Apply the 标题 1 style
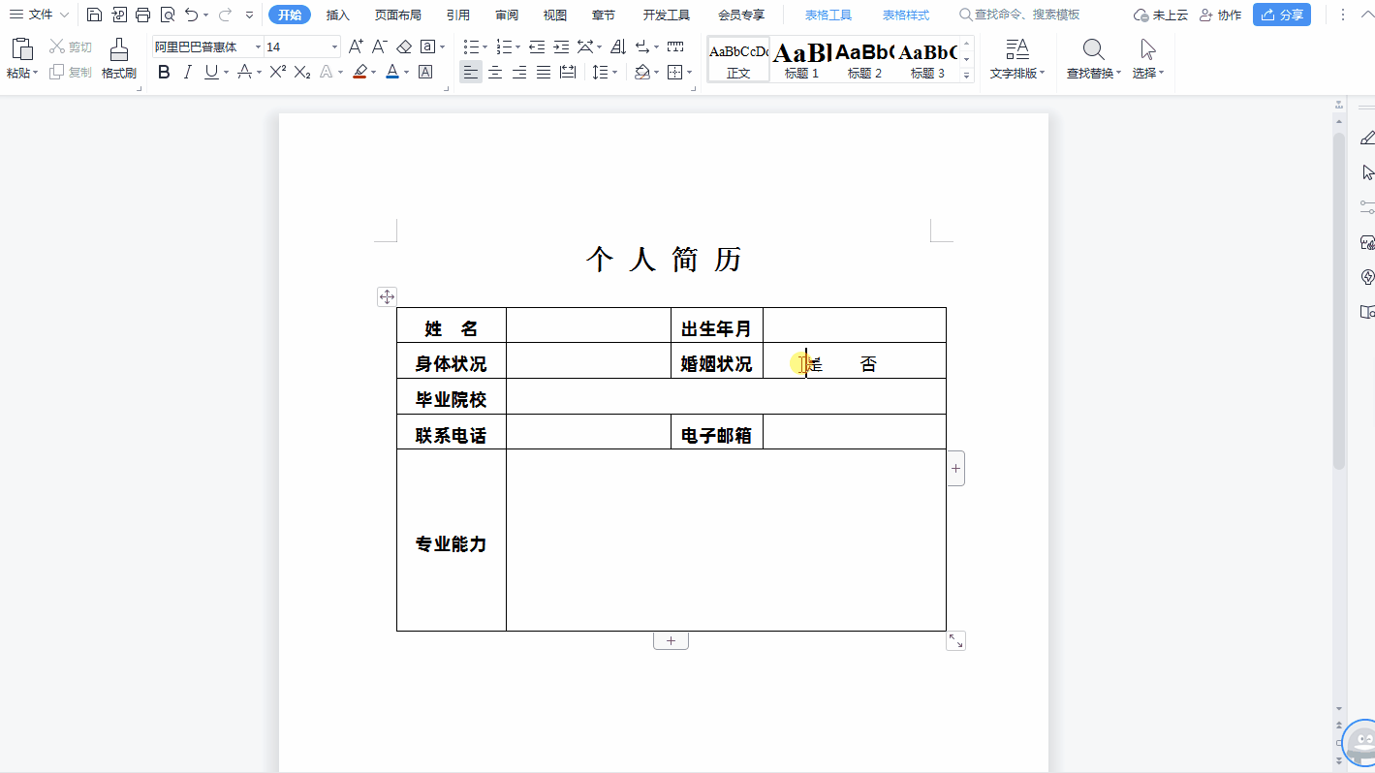This screenshot has height=773, width=1375. coord(802,60)
